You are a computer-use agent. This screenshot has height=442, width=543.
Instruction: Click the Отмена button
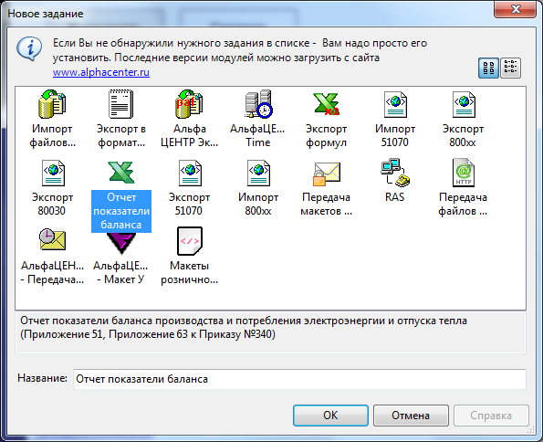pos(411,416)
